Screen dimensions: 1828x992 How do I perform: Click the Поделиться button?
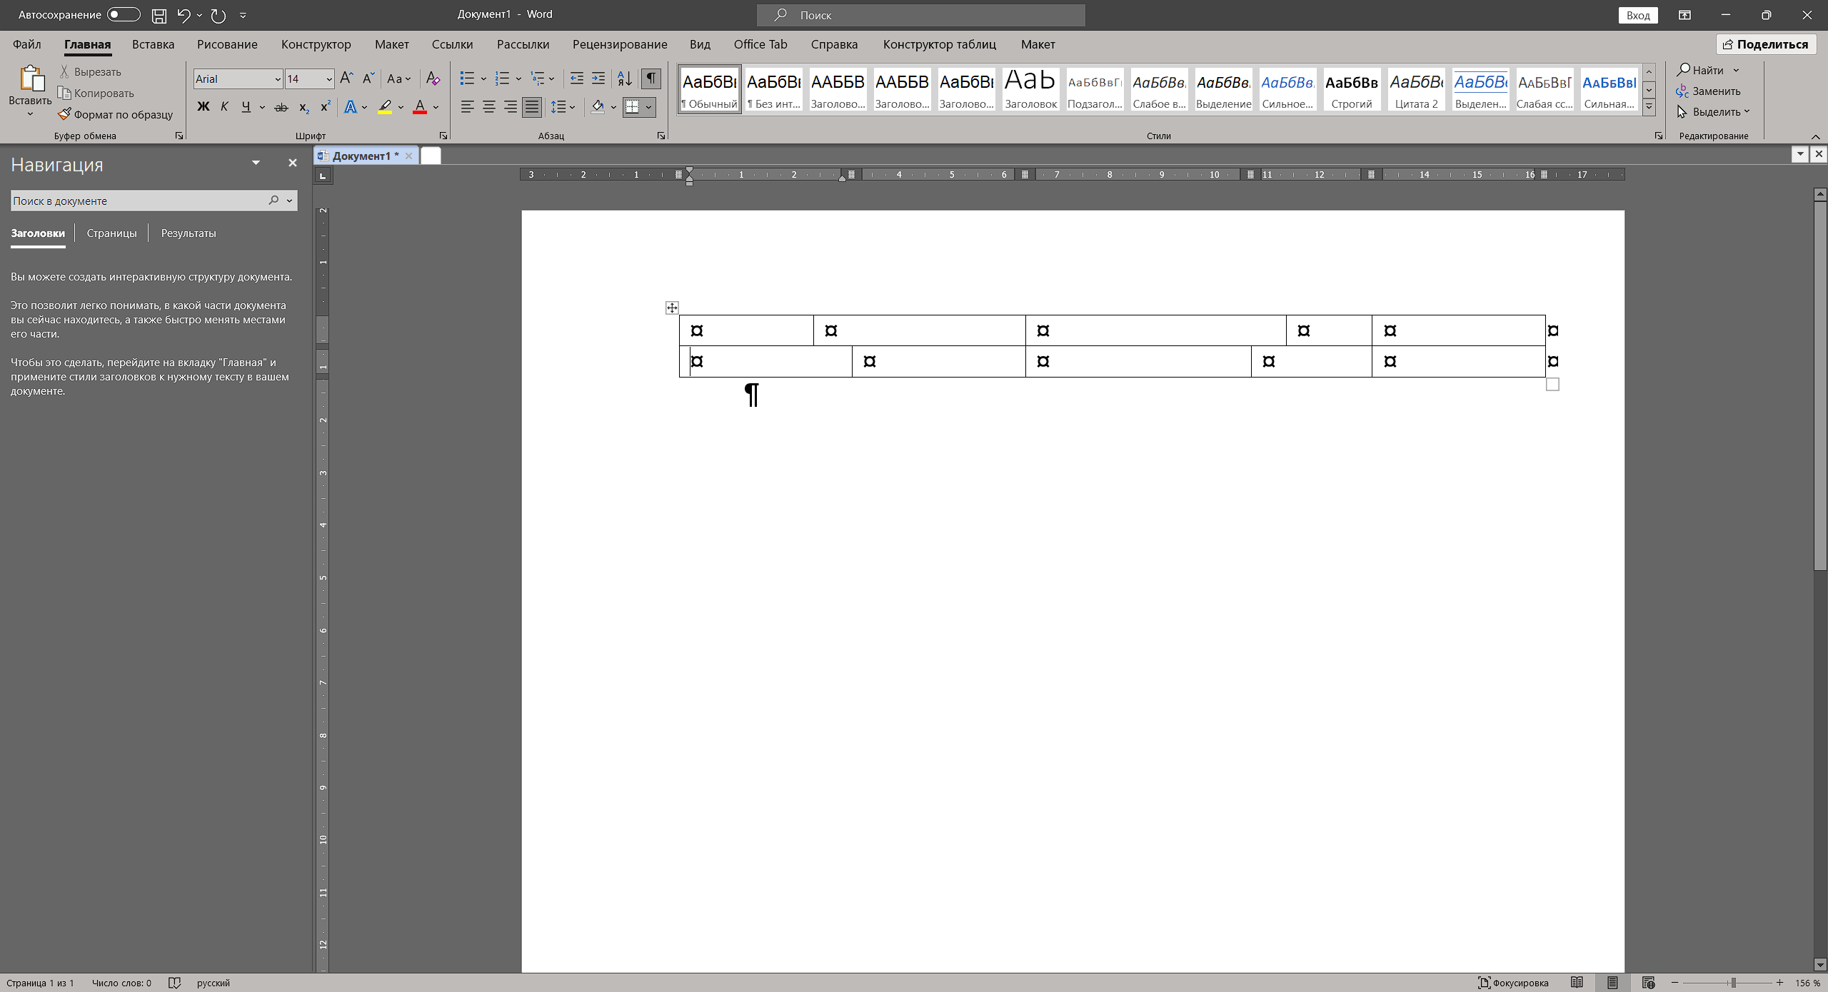coord(1765,44)
